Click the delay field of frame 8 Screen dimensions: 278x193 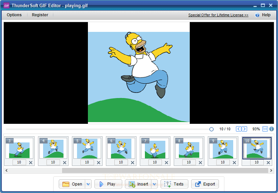pyautogui.click(x=189, y=162)
